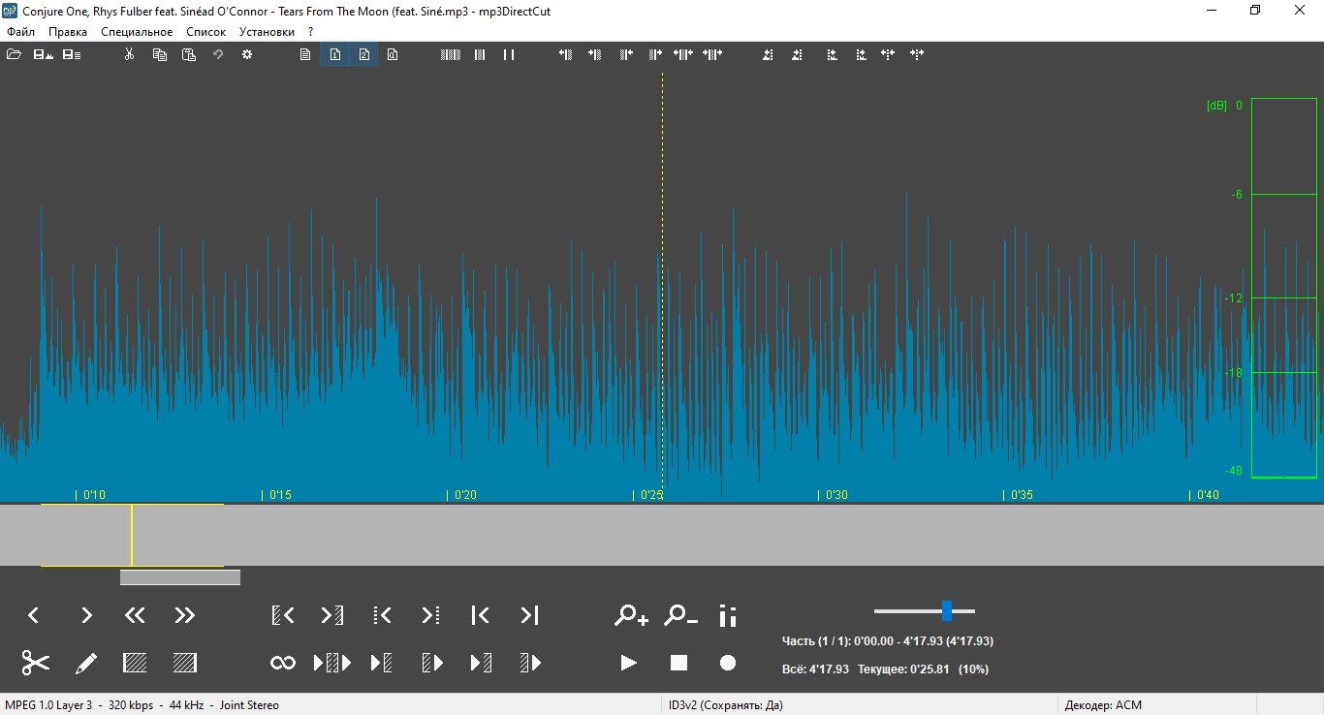
Task: Zoom in with the magnifier plus icon
Action: click(x=631, y=615)
